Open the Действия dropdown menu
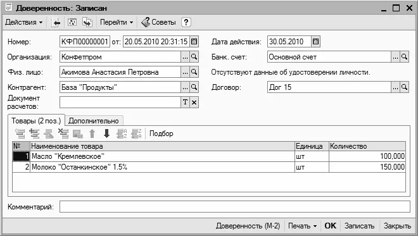The width and height of the screenshot is (418, 236). tap(23, 22)
